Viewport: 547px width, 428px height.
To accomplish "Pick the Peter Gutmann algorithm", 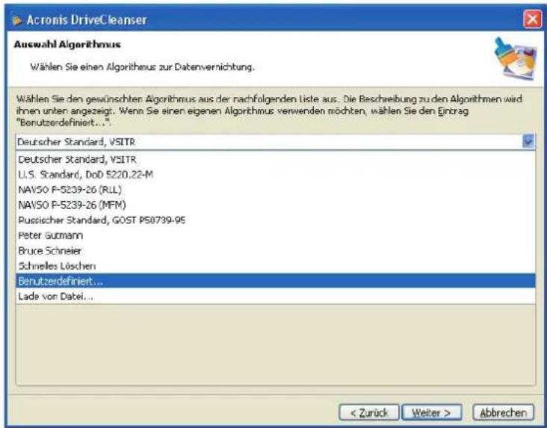I will pos(275,235).
